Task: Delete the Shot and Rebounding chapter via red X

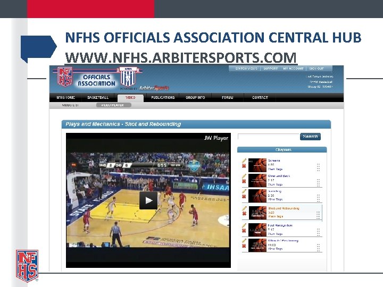Action: tap(244, 214)
